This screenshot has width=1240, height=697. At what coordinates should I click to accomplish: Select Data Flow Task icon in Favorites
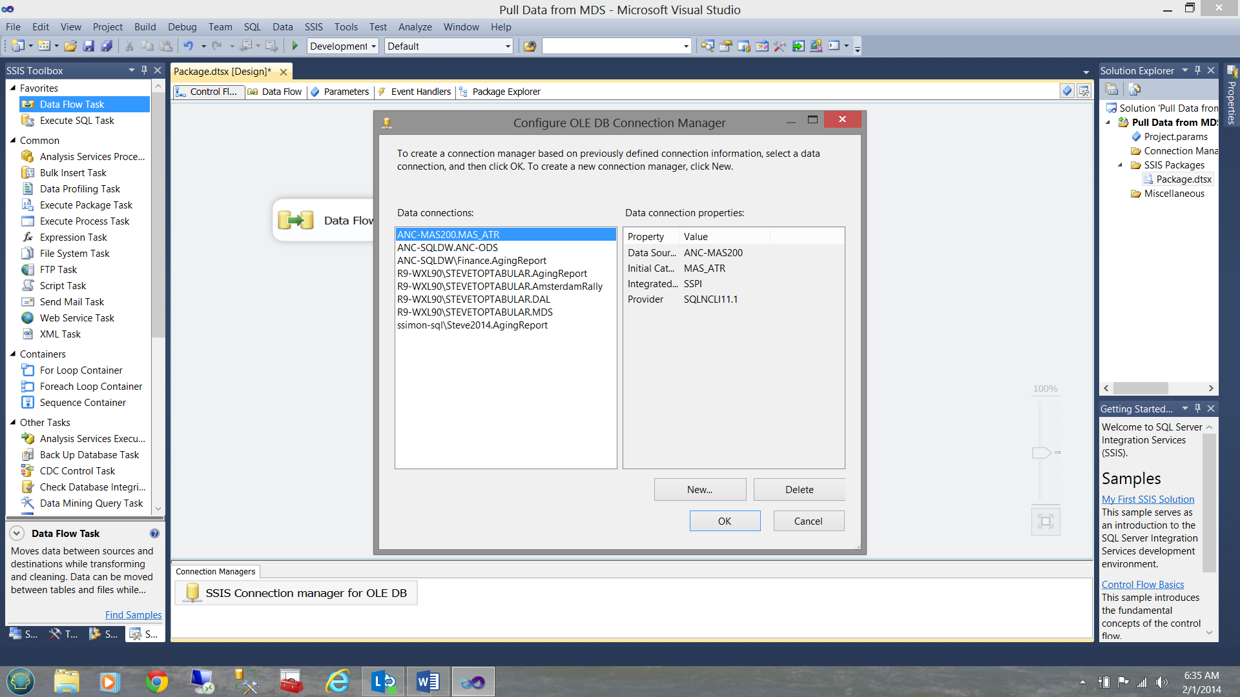tap(30, 104)
